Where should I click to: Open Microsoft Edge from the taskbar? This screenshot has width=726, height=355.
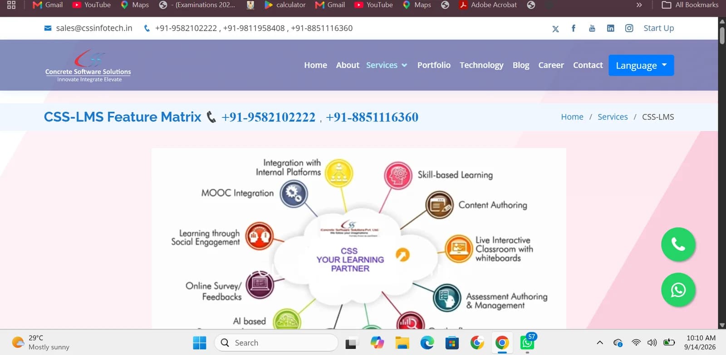pyautogui.click(x=427, y=343)
